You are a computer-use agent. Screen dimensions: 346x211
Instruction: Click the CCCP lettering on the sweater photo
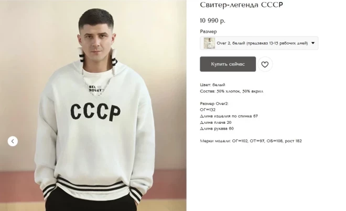(95, 112)
